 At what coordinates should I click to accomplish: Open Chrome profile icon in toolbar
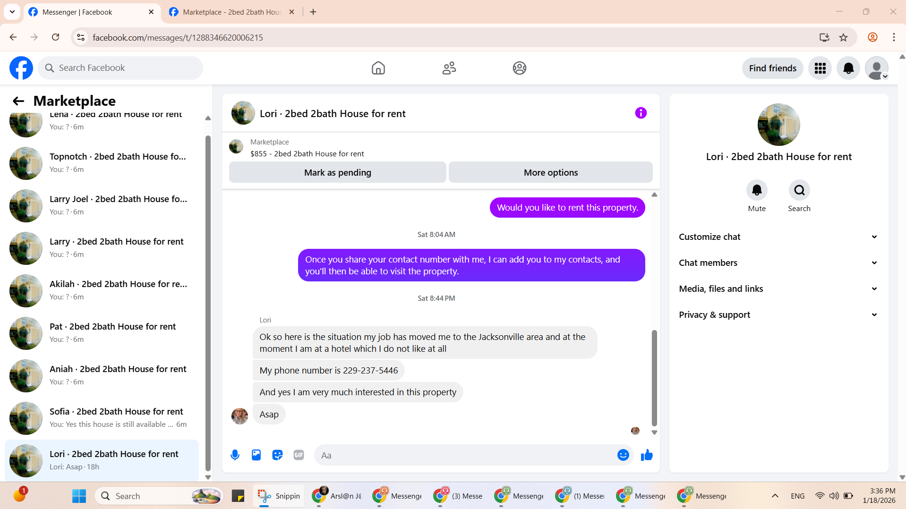(872, 37)
